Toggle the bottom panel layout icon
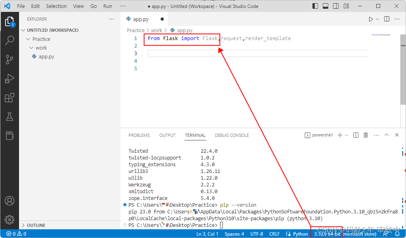This screenshot has height=238, width=406. [x=326, y=6]
